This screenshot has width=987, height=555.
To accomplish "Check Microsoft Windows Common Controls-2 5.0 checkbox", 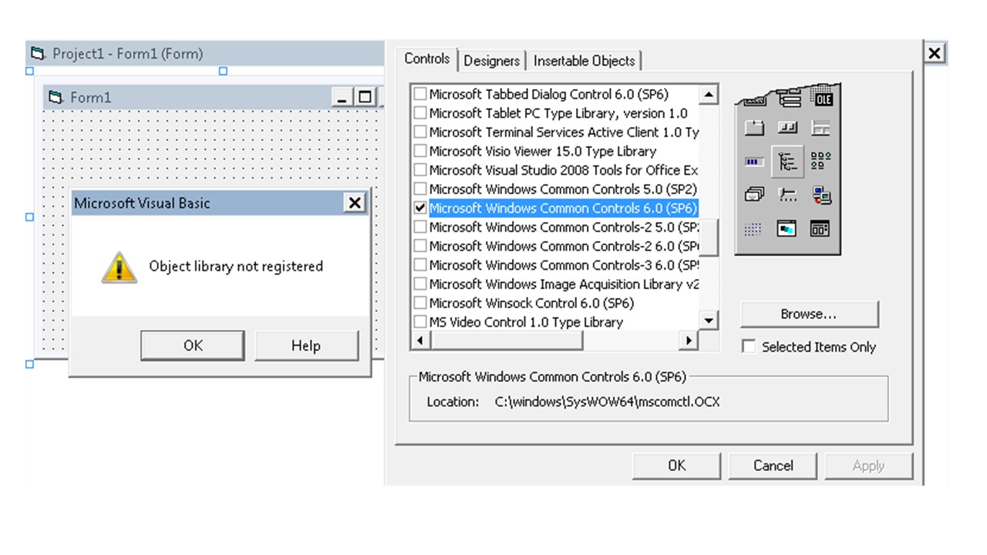I will [420, 227].
